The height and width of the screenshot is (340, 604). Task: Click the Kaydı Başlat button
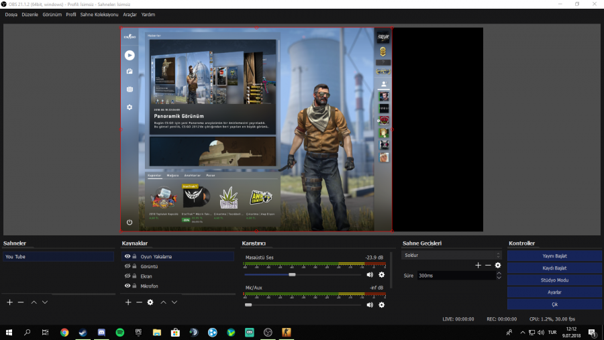pos(554,268)
